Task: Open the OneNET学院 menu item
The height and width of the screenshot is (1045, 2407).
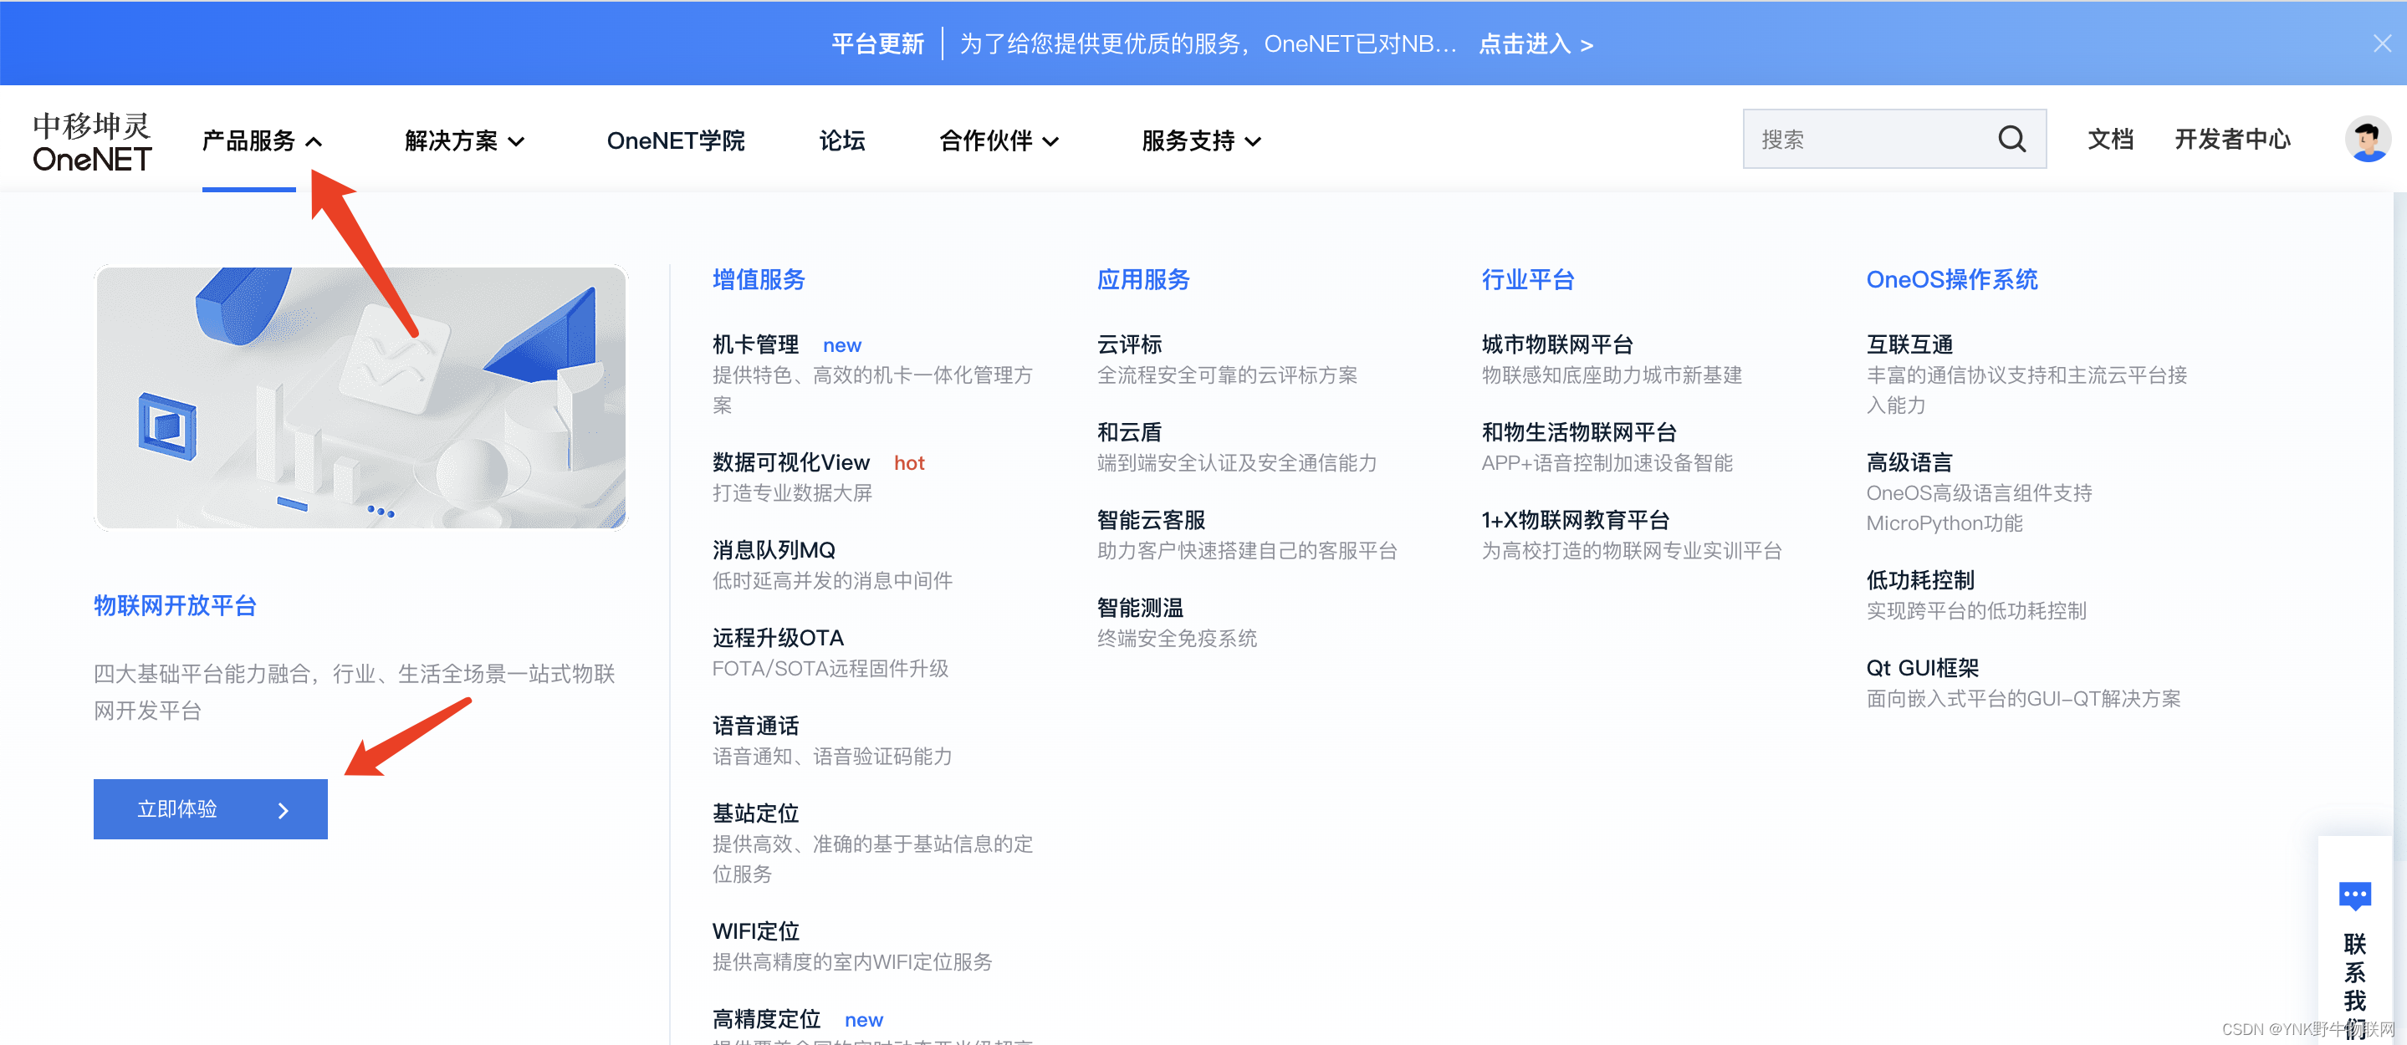Action: 675,141
